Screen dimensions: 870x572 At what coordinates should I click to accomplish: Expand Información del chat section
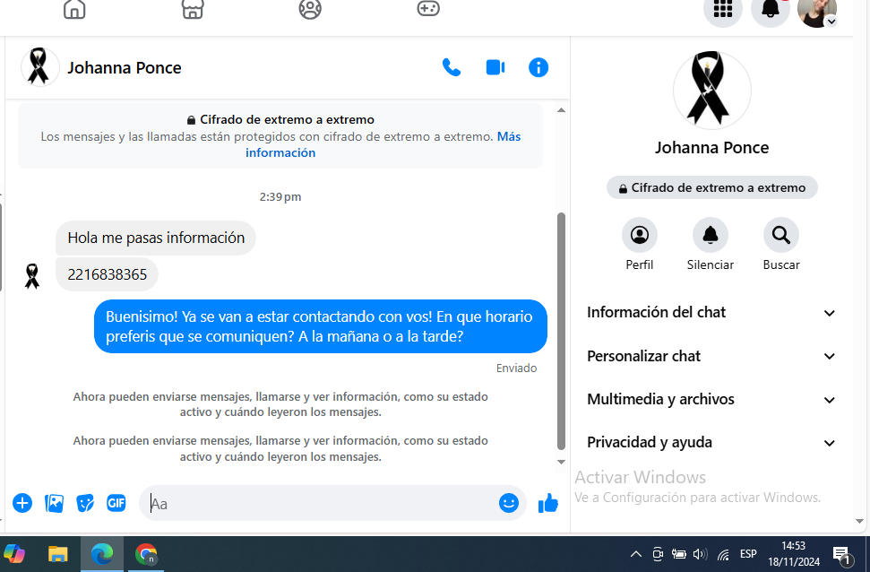711,313
